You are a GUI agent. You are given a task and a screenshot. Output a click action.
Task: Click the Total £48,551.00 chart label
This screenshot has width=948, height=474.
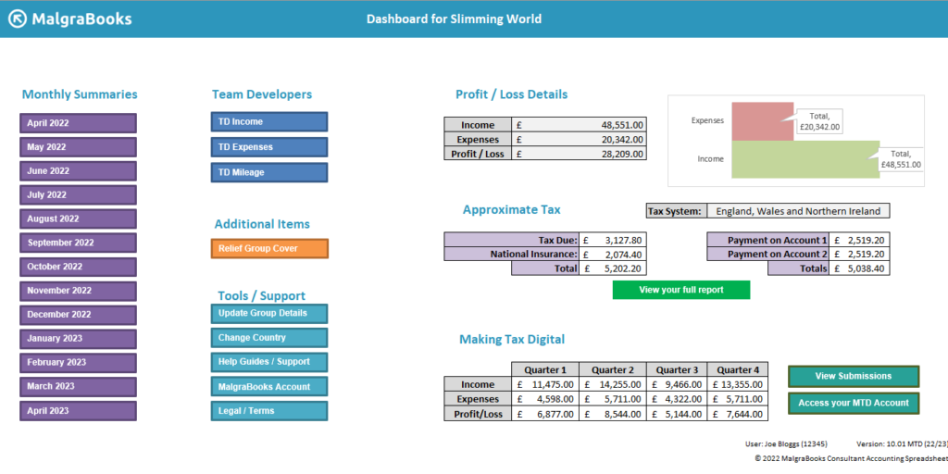coord(901,159)
